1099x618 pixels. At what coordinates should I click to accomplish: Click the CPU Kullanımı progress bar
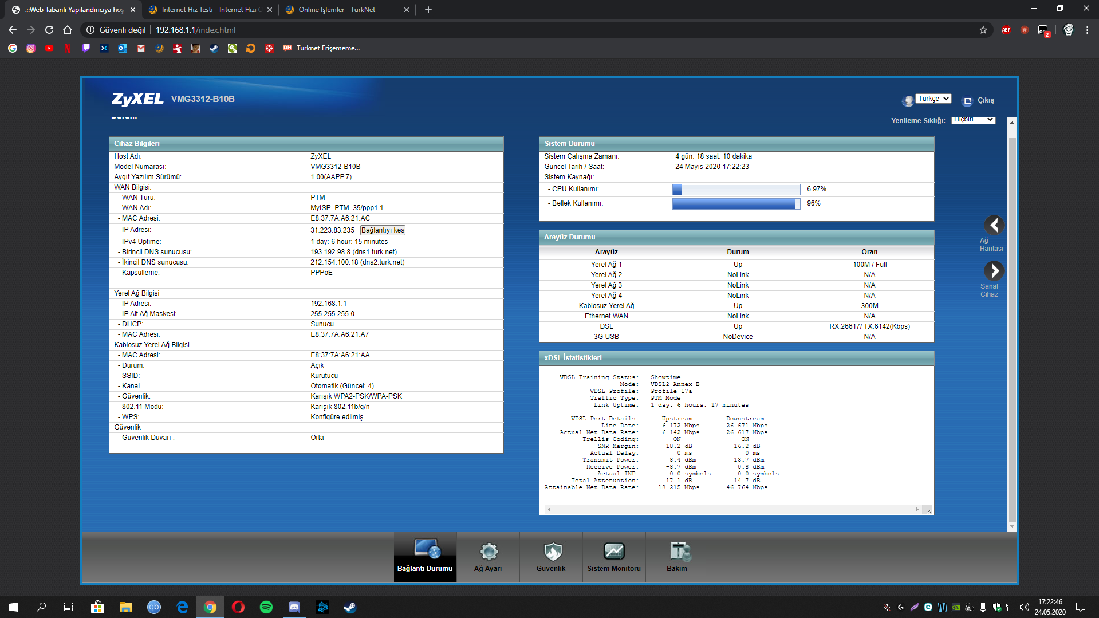pos(736,190)
